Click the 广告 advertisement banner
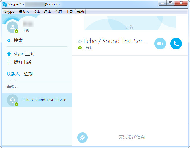The image size is (190, 148). (x=130, y=23)
